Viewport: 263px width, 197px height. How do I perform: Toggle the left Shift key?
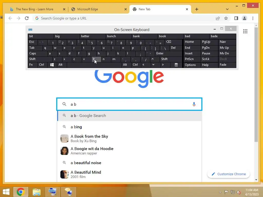[40, 59]
